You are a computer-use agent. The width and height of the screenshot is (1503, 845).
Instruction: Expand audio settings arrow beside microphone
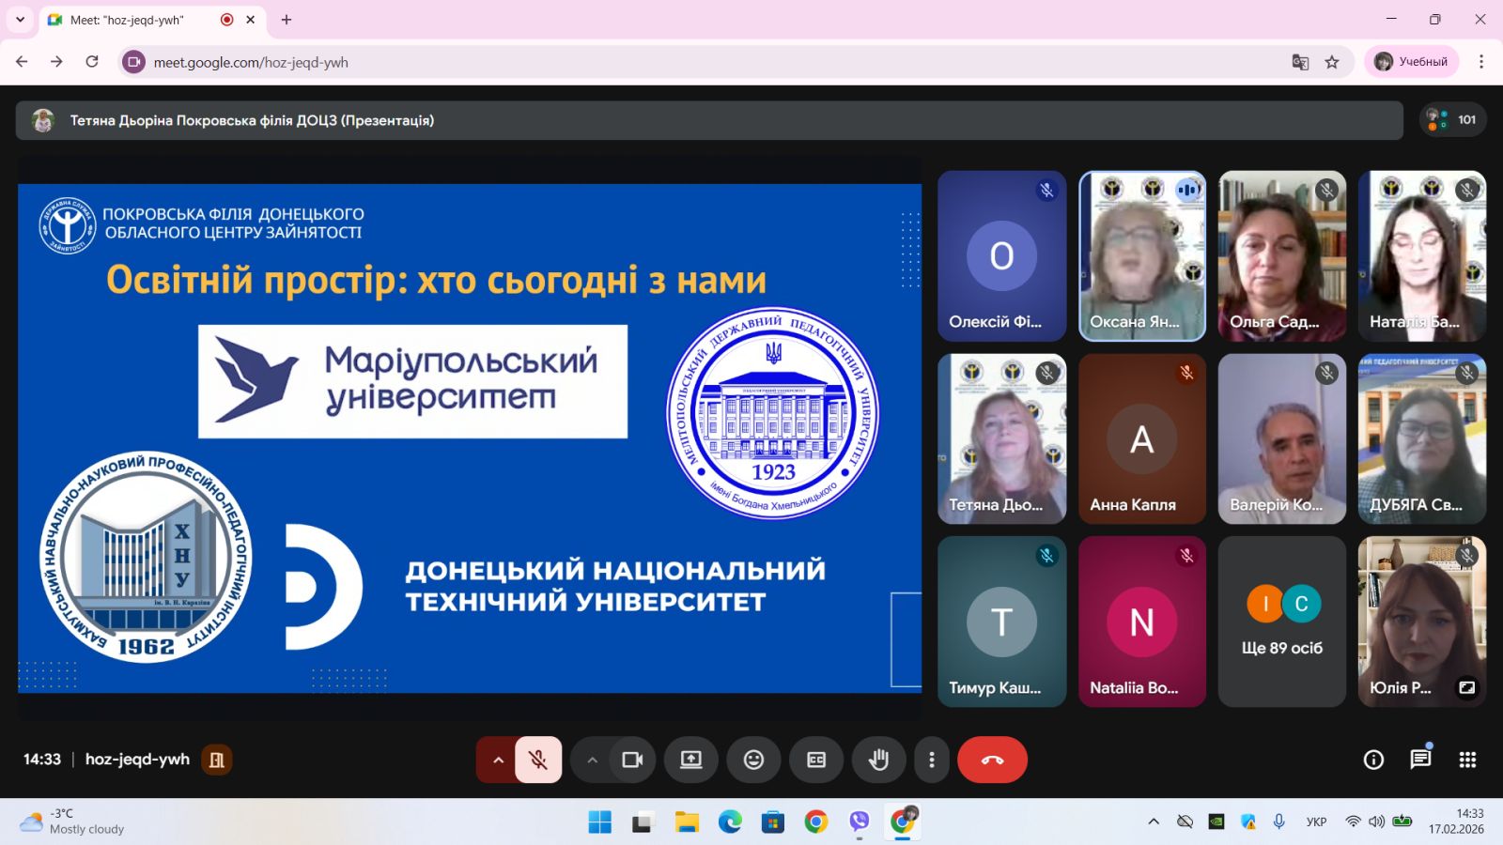pos(498,760)
